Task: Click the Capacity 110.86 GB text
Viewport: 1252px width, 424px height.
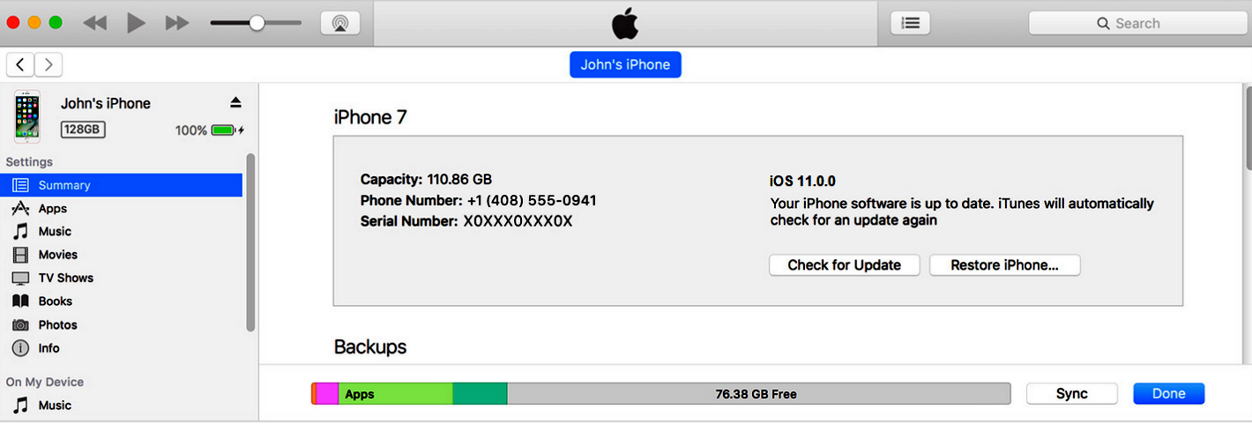Action: [x=426, y=179]
